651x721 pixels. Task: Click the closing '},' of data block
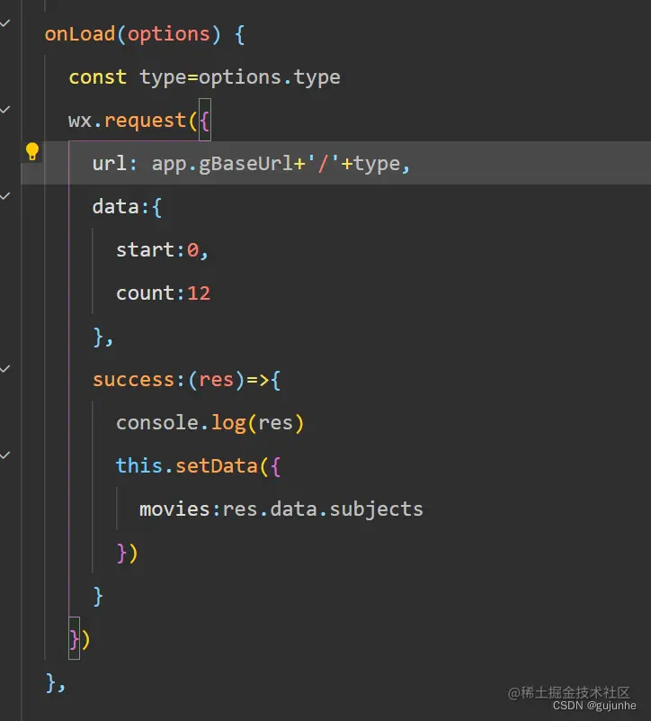point(103,337)
